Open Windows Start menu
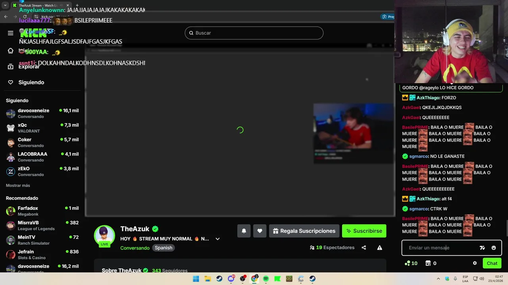508x285 pixels. 196,279
